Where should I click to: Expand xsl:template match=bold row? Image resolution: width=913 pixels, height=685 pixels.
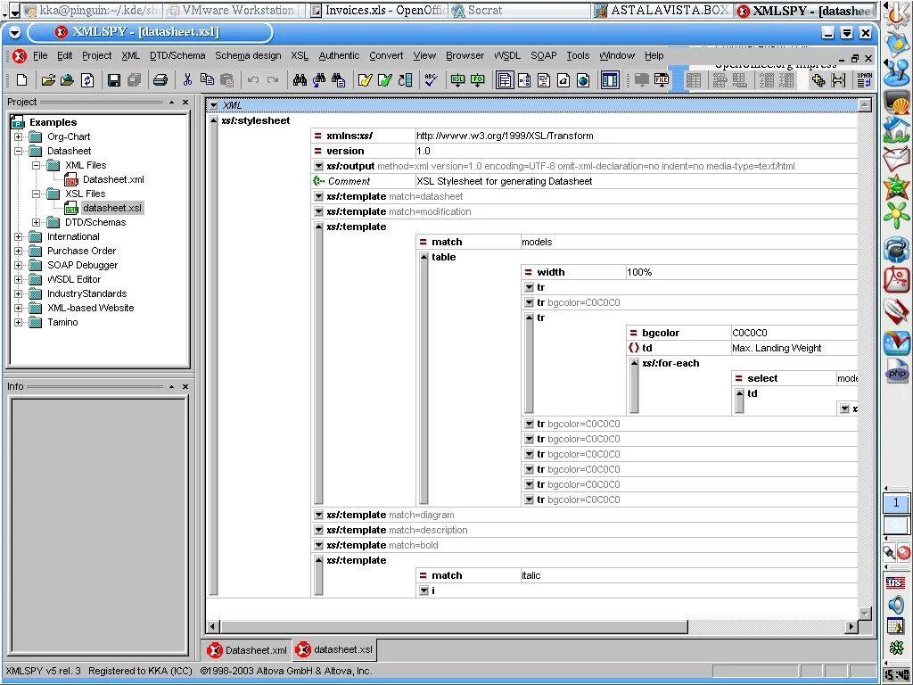[x=318, y=545]
